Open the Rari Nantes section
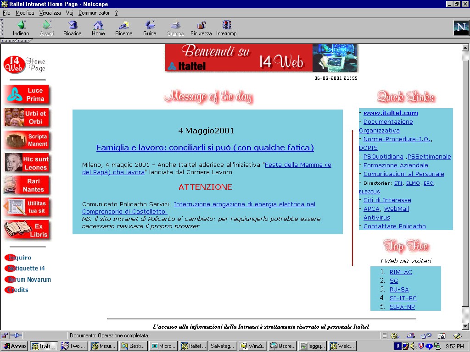470x352 pixels. point(26,185)
